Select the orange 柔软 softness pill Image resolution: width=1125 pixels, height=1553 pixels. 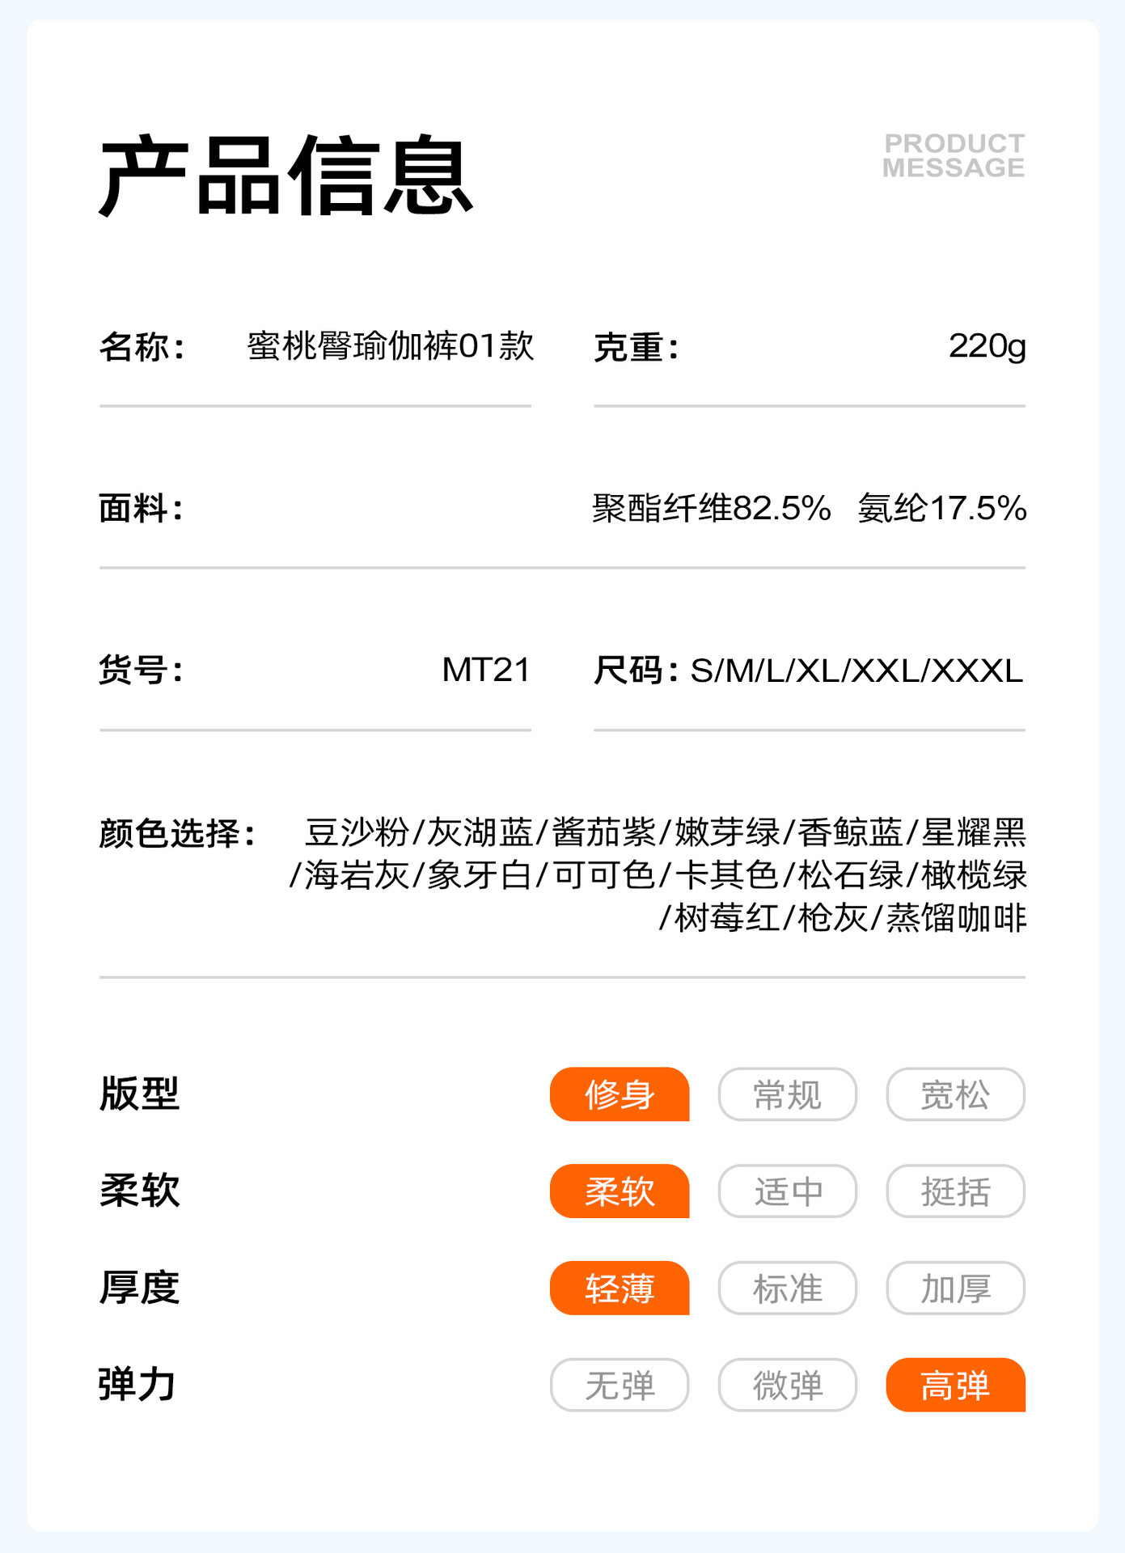coord(620,1191)
